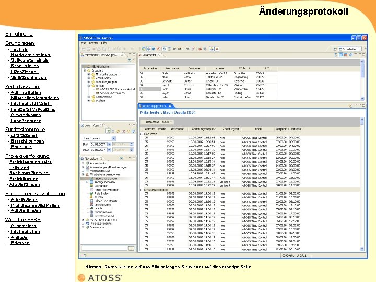This screenshot has height=282, width=376.
Task: Open the Start date dropdown arrow
Action: 109,144
